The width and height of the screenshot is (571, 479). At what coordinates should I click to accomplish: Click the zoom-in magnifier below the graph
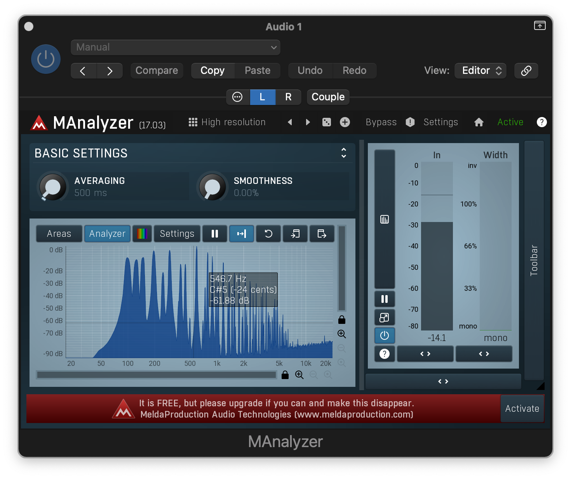pyautogui.click(x=299, y=375)
